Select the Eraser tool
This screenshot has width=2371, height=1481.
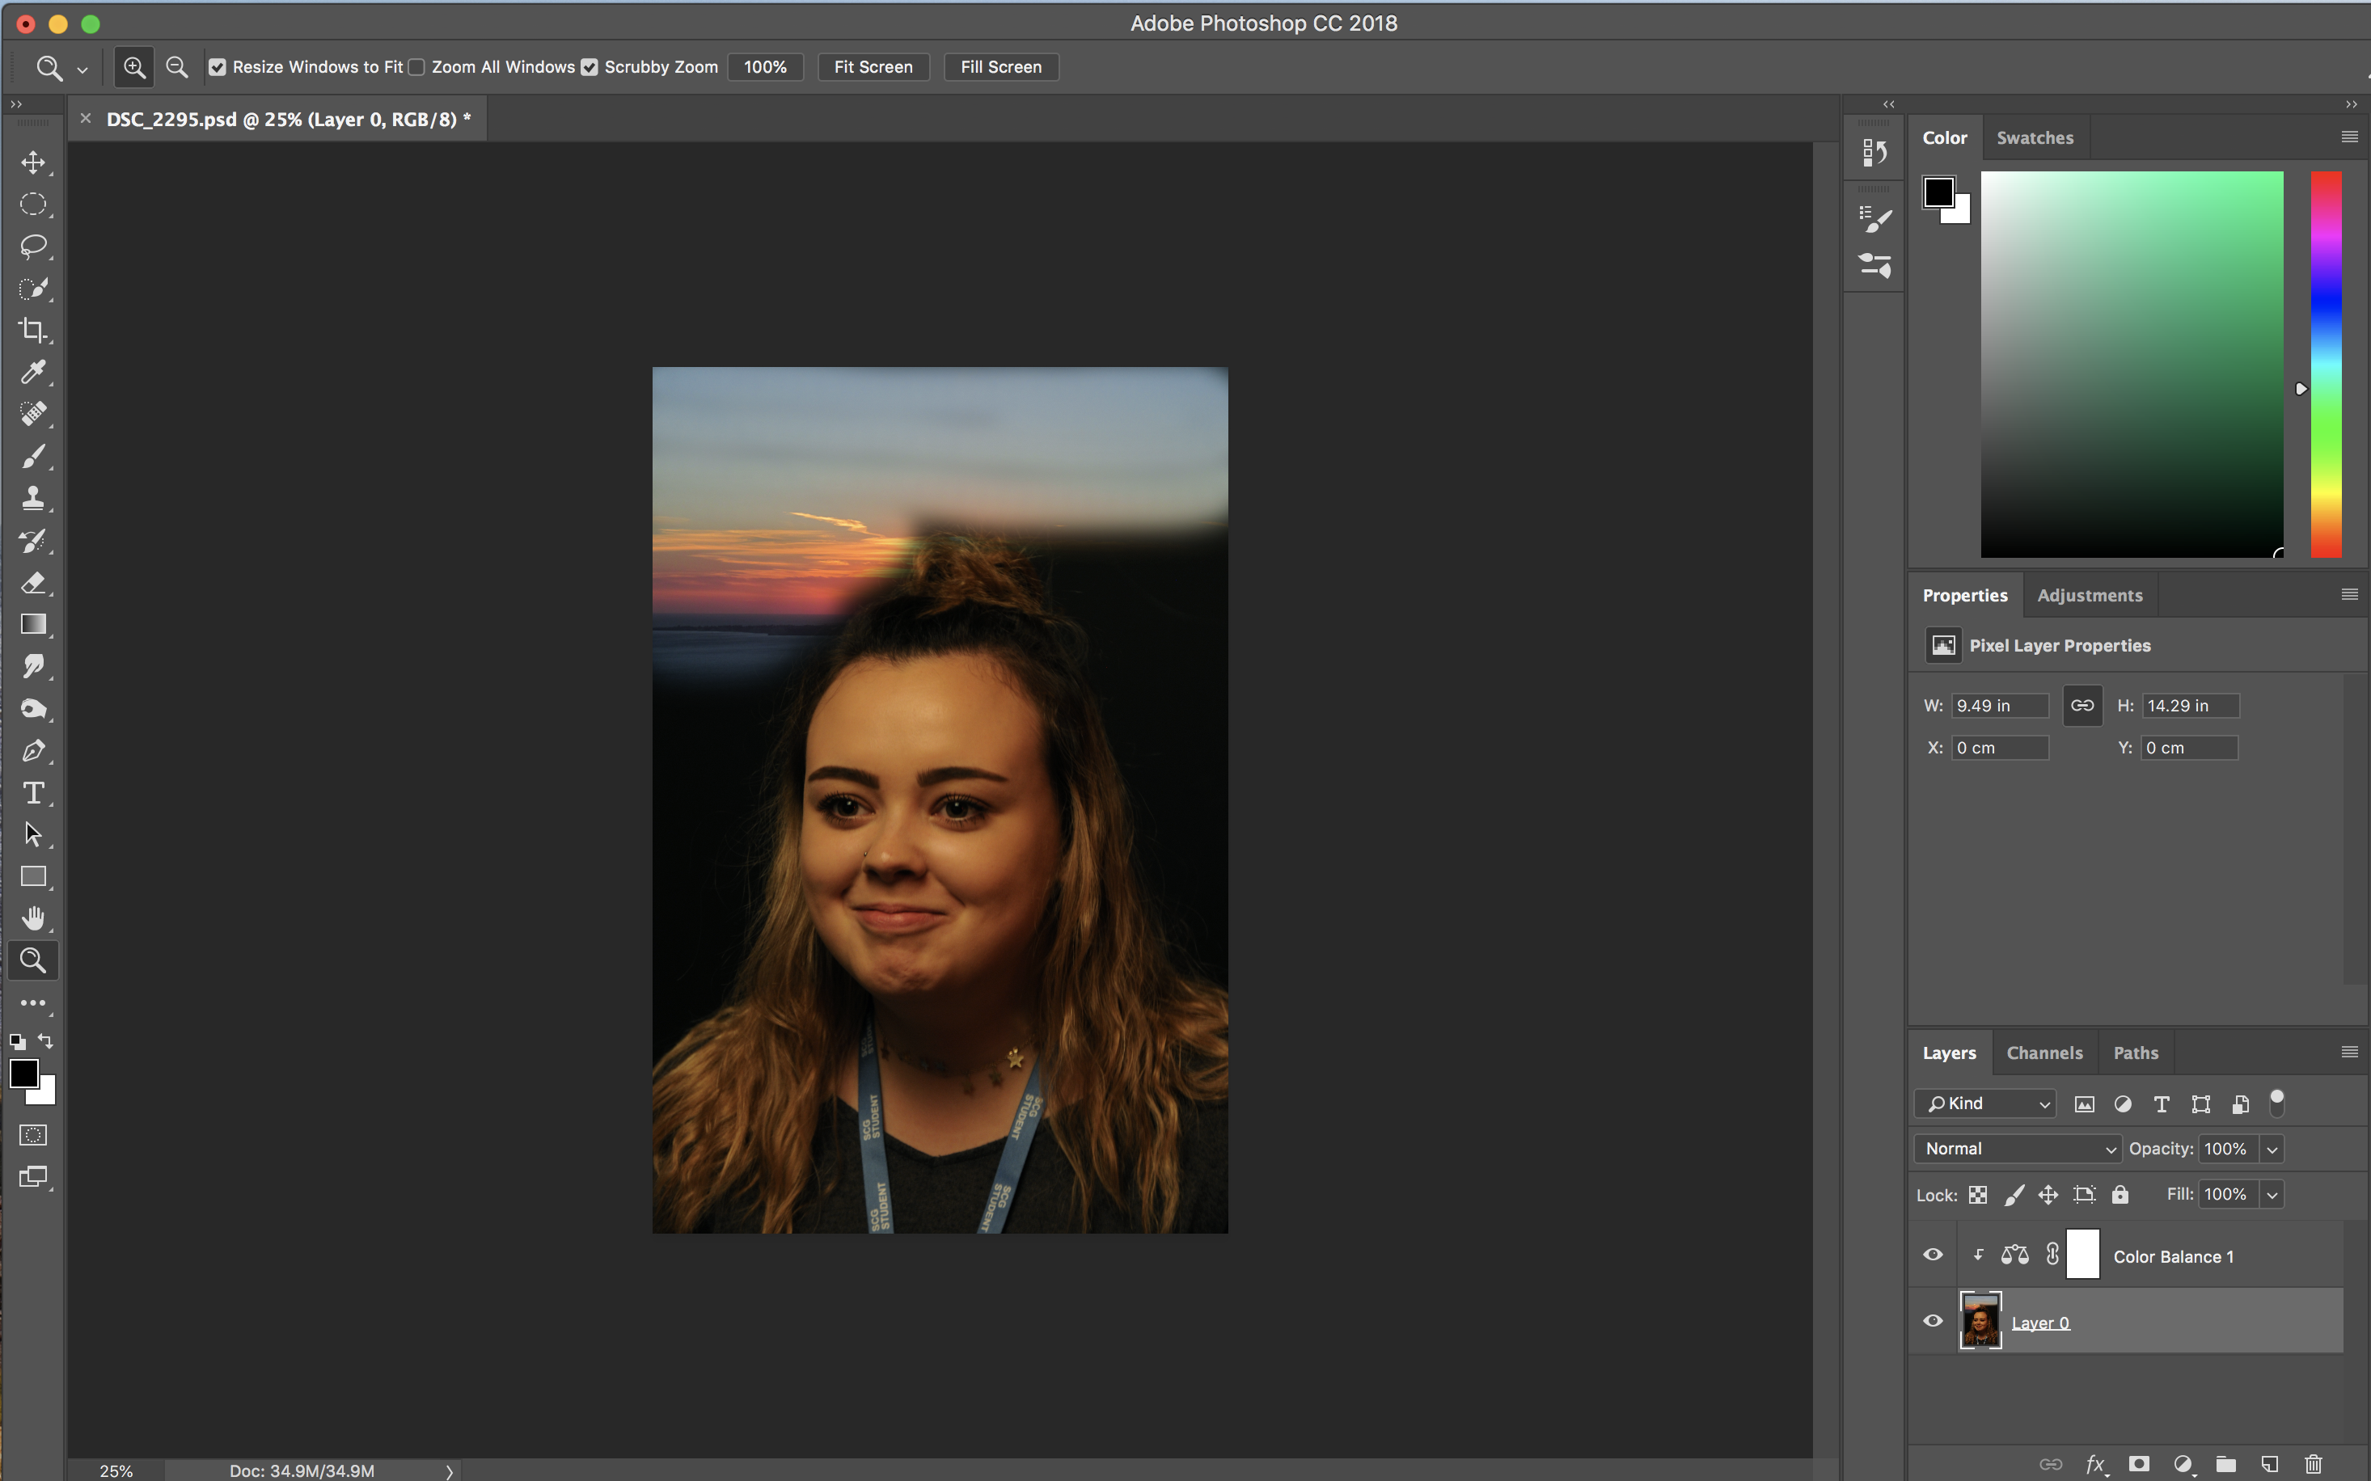[33, 583]
